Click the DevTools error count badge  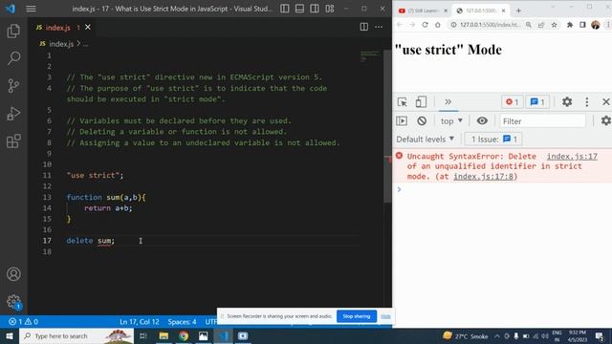coord(513,102)
